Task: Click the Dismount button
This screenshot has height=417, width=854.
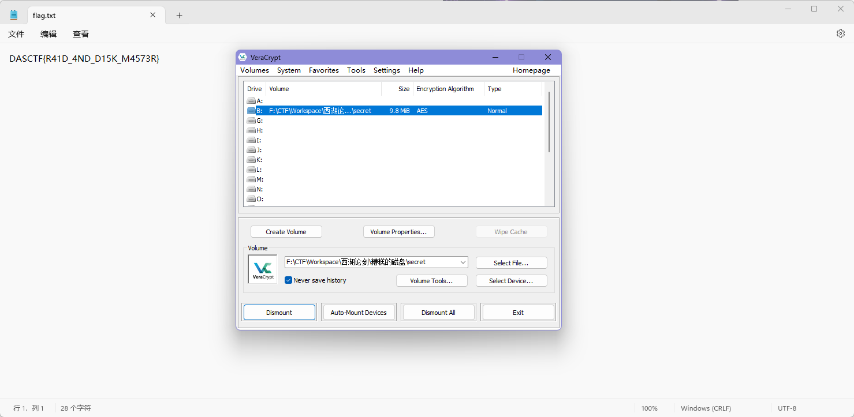Action: 279,313
